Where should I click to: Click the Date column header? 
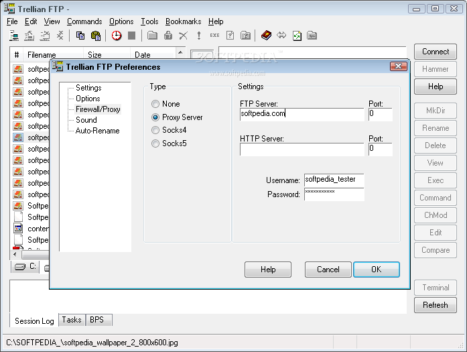[152, 54]
